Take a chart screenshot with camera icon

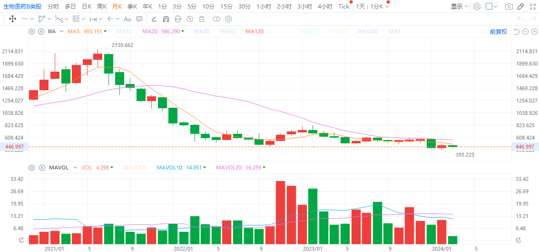pos(509,7)
